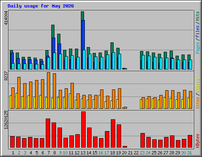Screen dimensions: 202x157
Task: Click the red KBytes bar for day 14
Action: [89, 138]
